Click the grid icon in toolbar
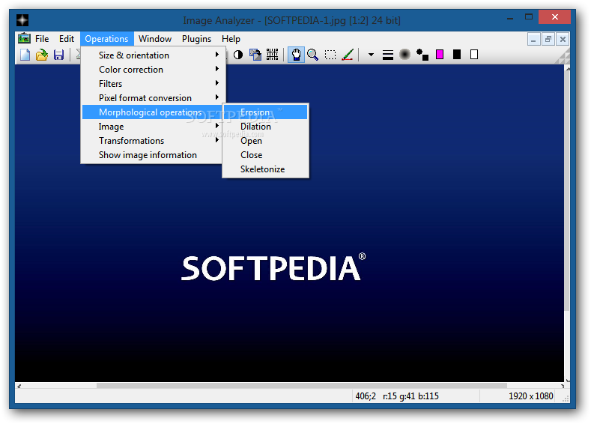This screenshot has width=591, height=424. (272, 55)
